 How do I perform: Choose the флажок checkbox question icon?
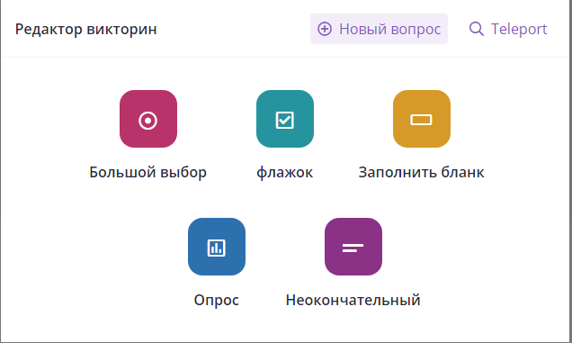click(285, 119)
